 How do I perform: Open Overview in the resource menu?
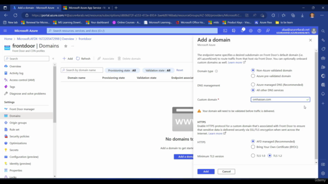(x=15, y=66)
